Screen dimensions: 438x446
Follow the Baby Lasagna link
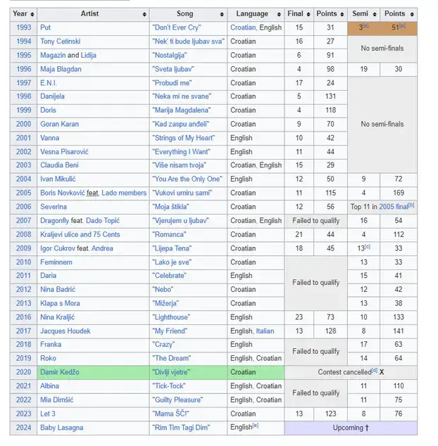pos(62,428)
